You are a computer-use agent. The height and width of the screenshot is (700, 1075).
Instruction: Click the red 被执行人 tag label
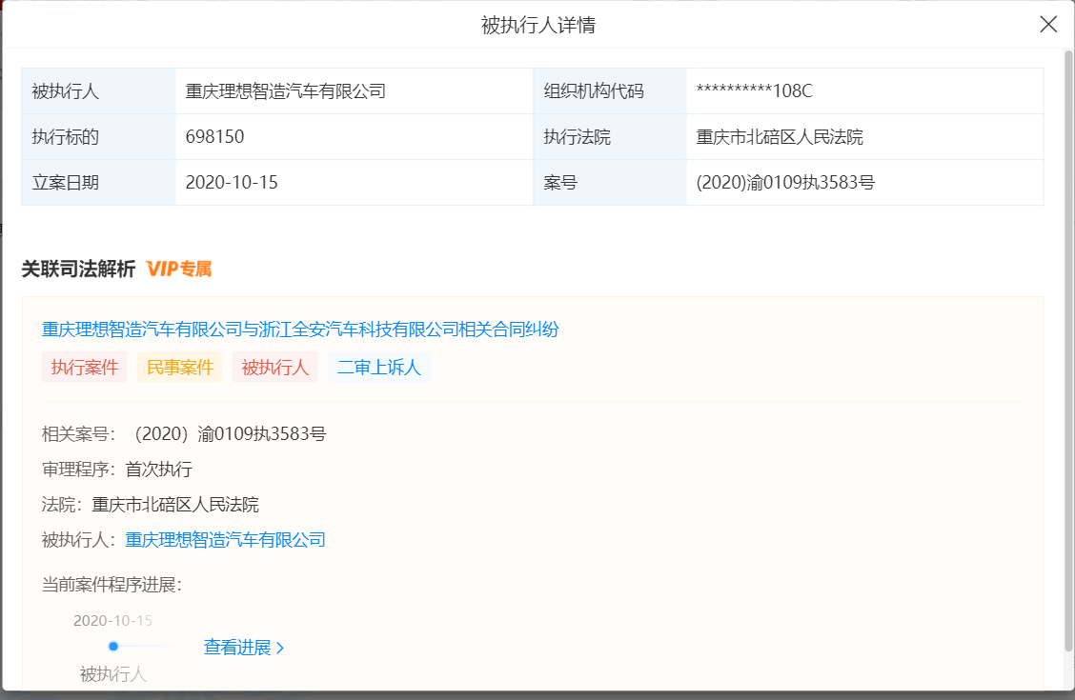(275, 368)
